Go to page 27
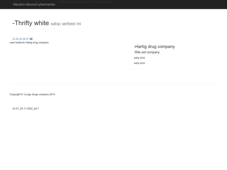Screen dimensions: 227x170 tap(27, 39)
